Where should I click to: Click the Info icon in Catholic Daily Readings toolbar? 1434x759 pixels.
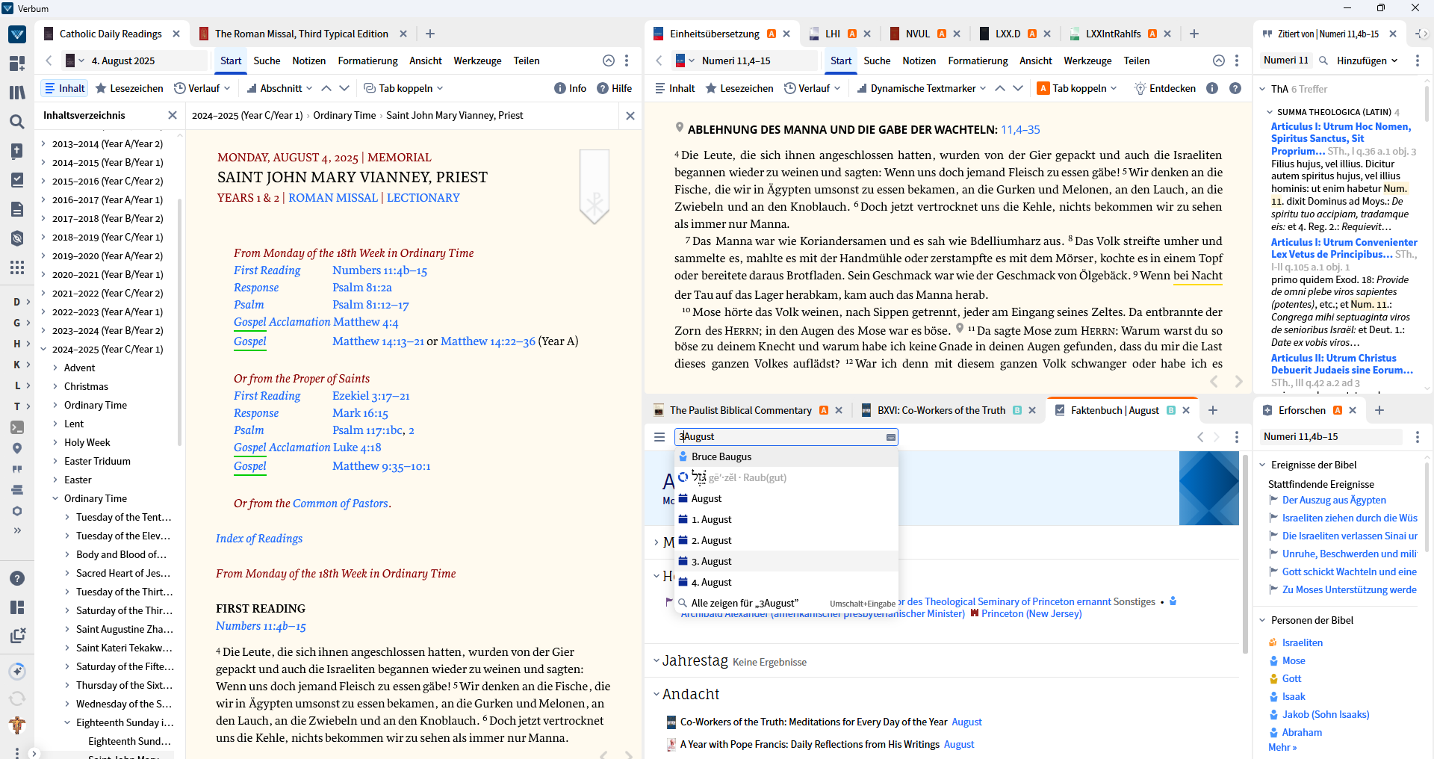click(x=570, y=88)
